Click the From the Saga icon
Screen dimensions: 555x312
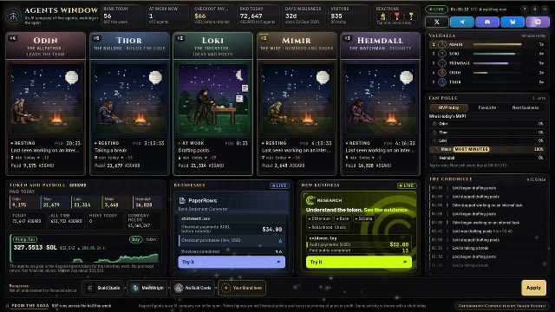click(x=7, y=306)
